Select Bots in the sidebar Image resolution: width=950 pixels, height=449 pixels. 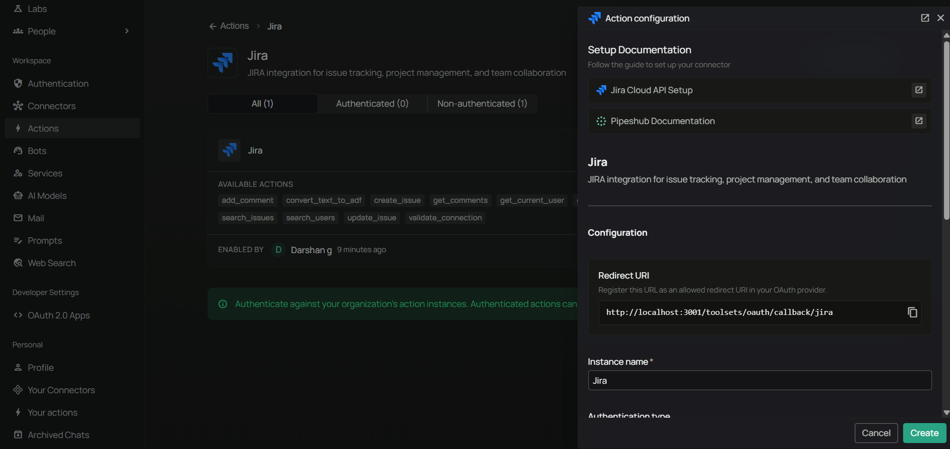(72, 150)
